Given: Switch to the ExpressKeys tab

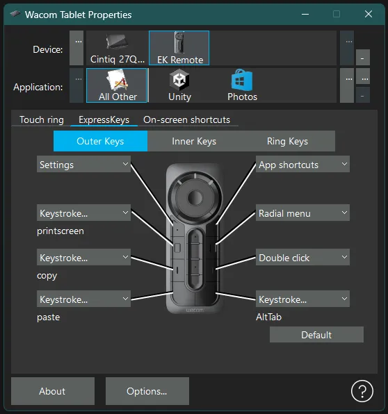Looking at the screenshot, I should [104, 120].
